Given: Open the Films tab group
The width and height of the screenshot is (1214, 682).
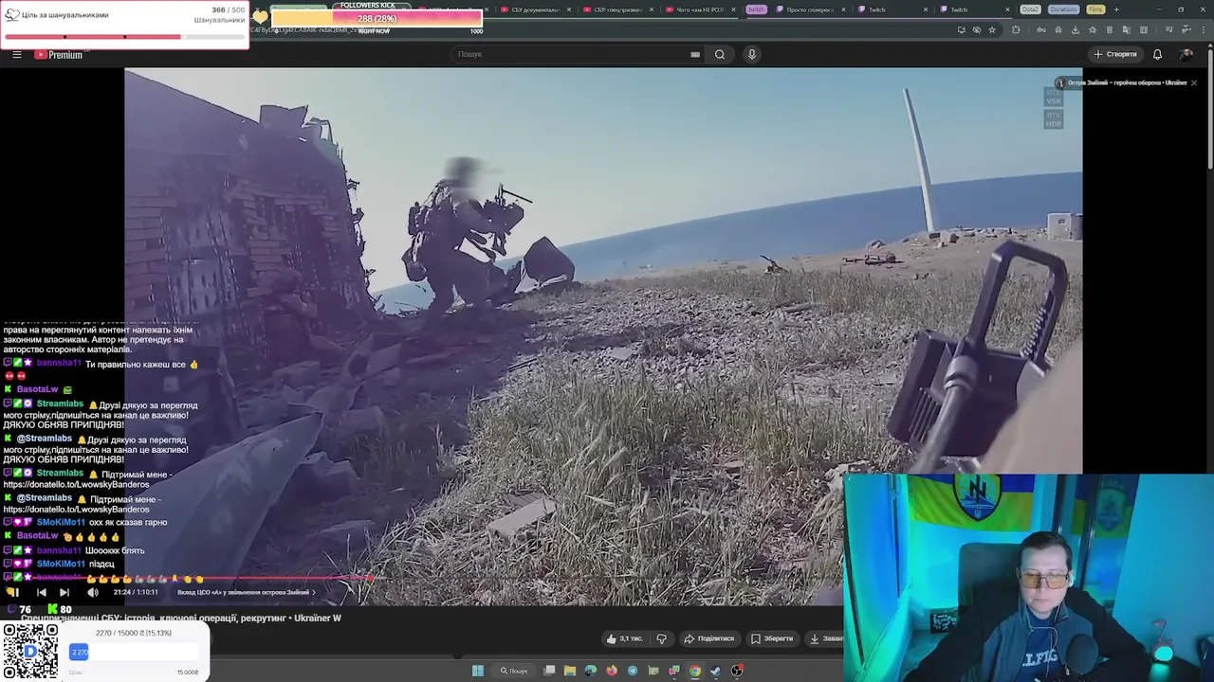Looking at the screenshot, I should click(1095, 9).
